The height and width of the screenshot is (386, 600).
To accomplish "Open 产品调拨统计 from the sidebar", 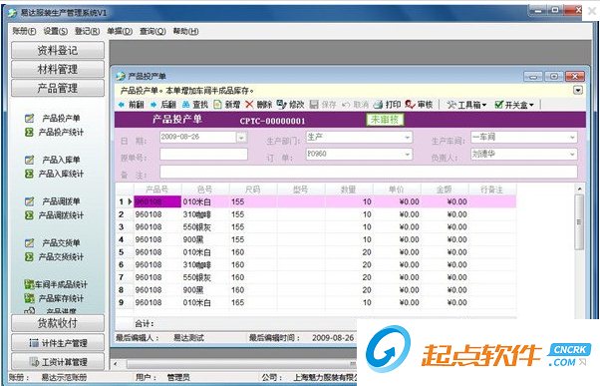I will tap(61, 215).
